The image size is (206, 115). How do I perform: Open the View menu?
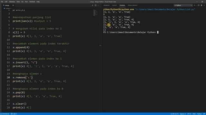click(18, 2)
